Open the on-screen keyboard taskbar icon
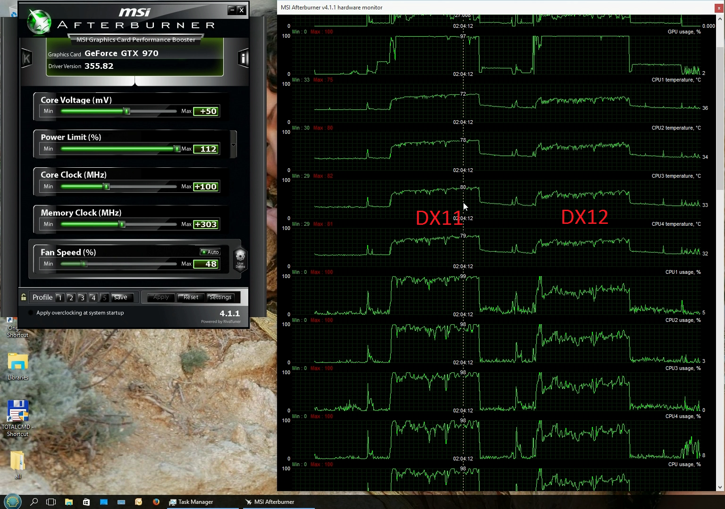The image size is (725, 509). 121,502
